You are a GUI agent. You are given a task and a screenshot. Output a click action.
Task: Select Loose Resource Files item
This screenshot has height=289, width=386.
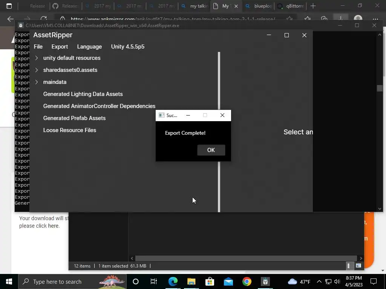point(70,130)
